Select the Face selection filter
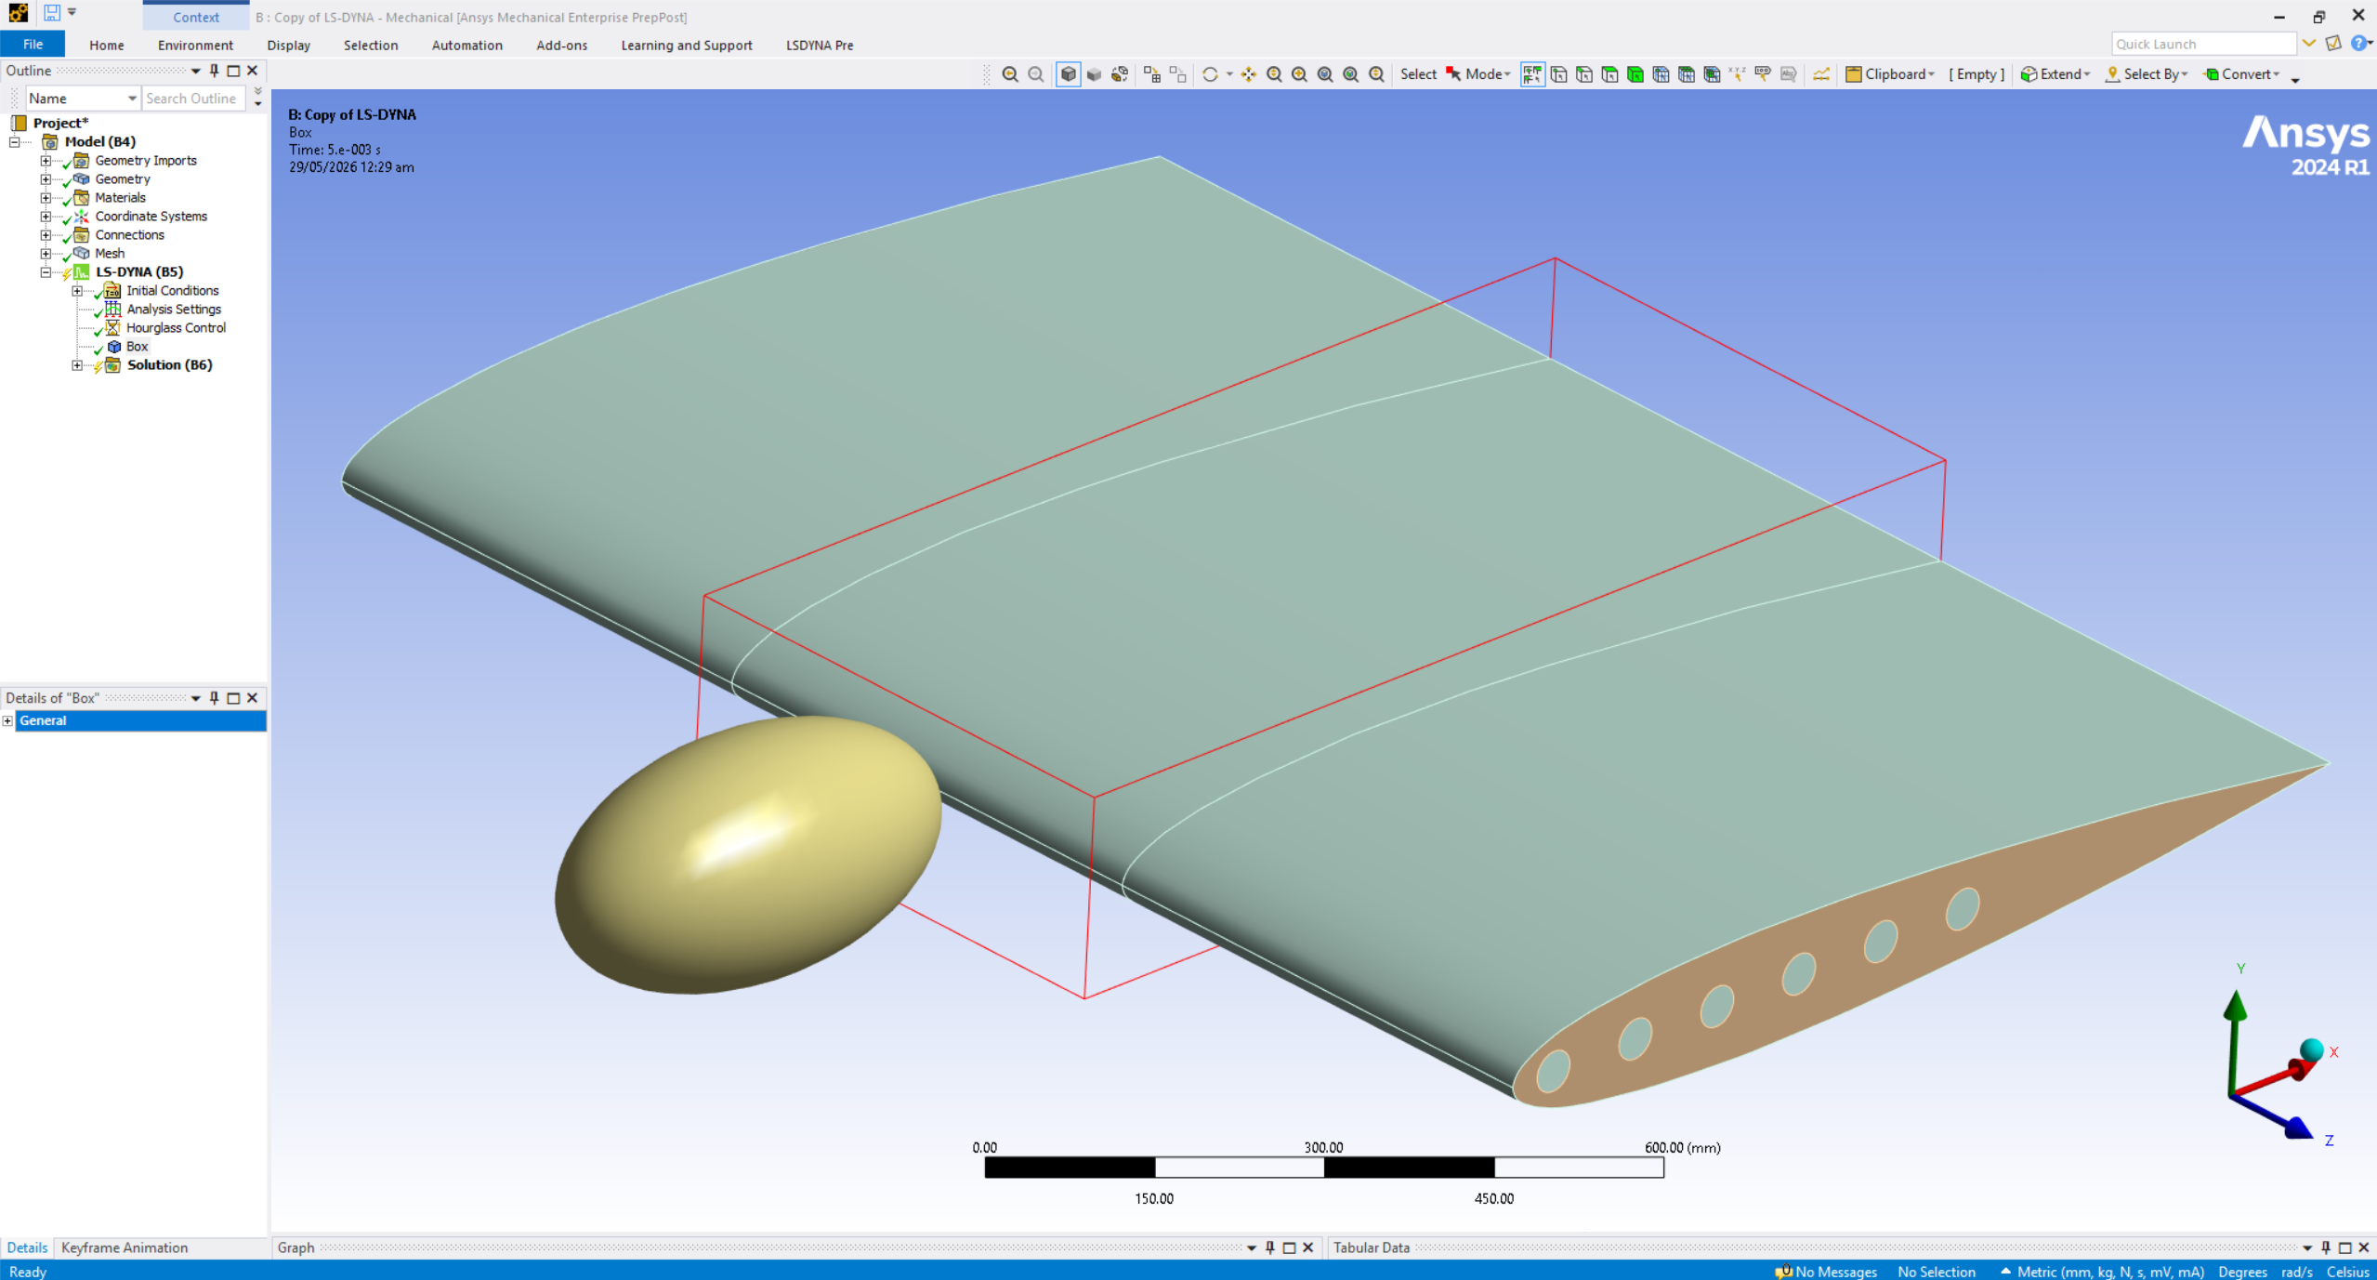 1609,74
